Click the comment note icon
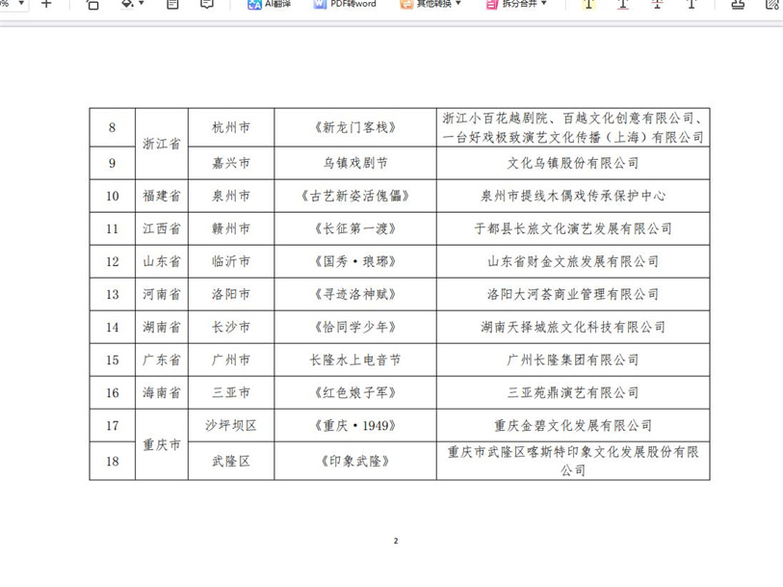The width and height of the screenshot is (783, 587). (x=207, y=4)
